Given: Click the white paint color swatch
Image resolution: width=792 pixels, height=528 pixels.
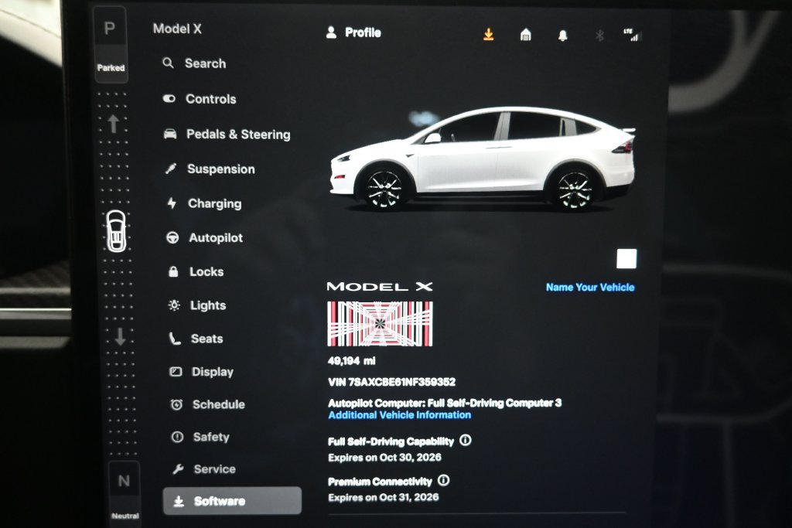Looking at the screenshot, I should pos(626,259).
